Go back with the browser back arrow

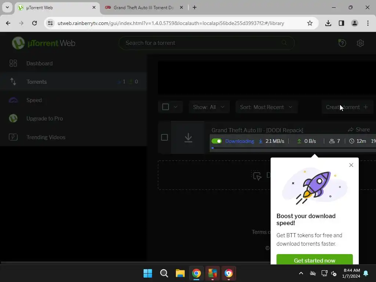(x=8, y=23)
